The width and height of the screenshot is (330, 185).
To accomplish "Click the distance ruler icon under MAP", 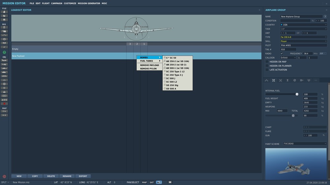I will click(4, 115).
